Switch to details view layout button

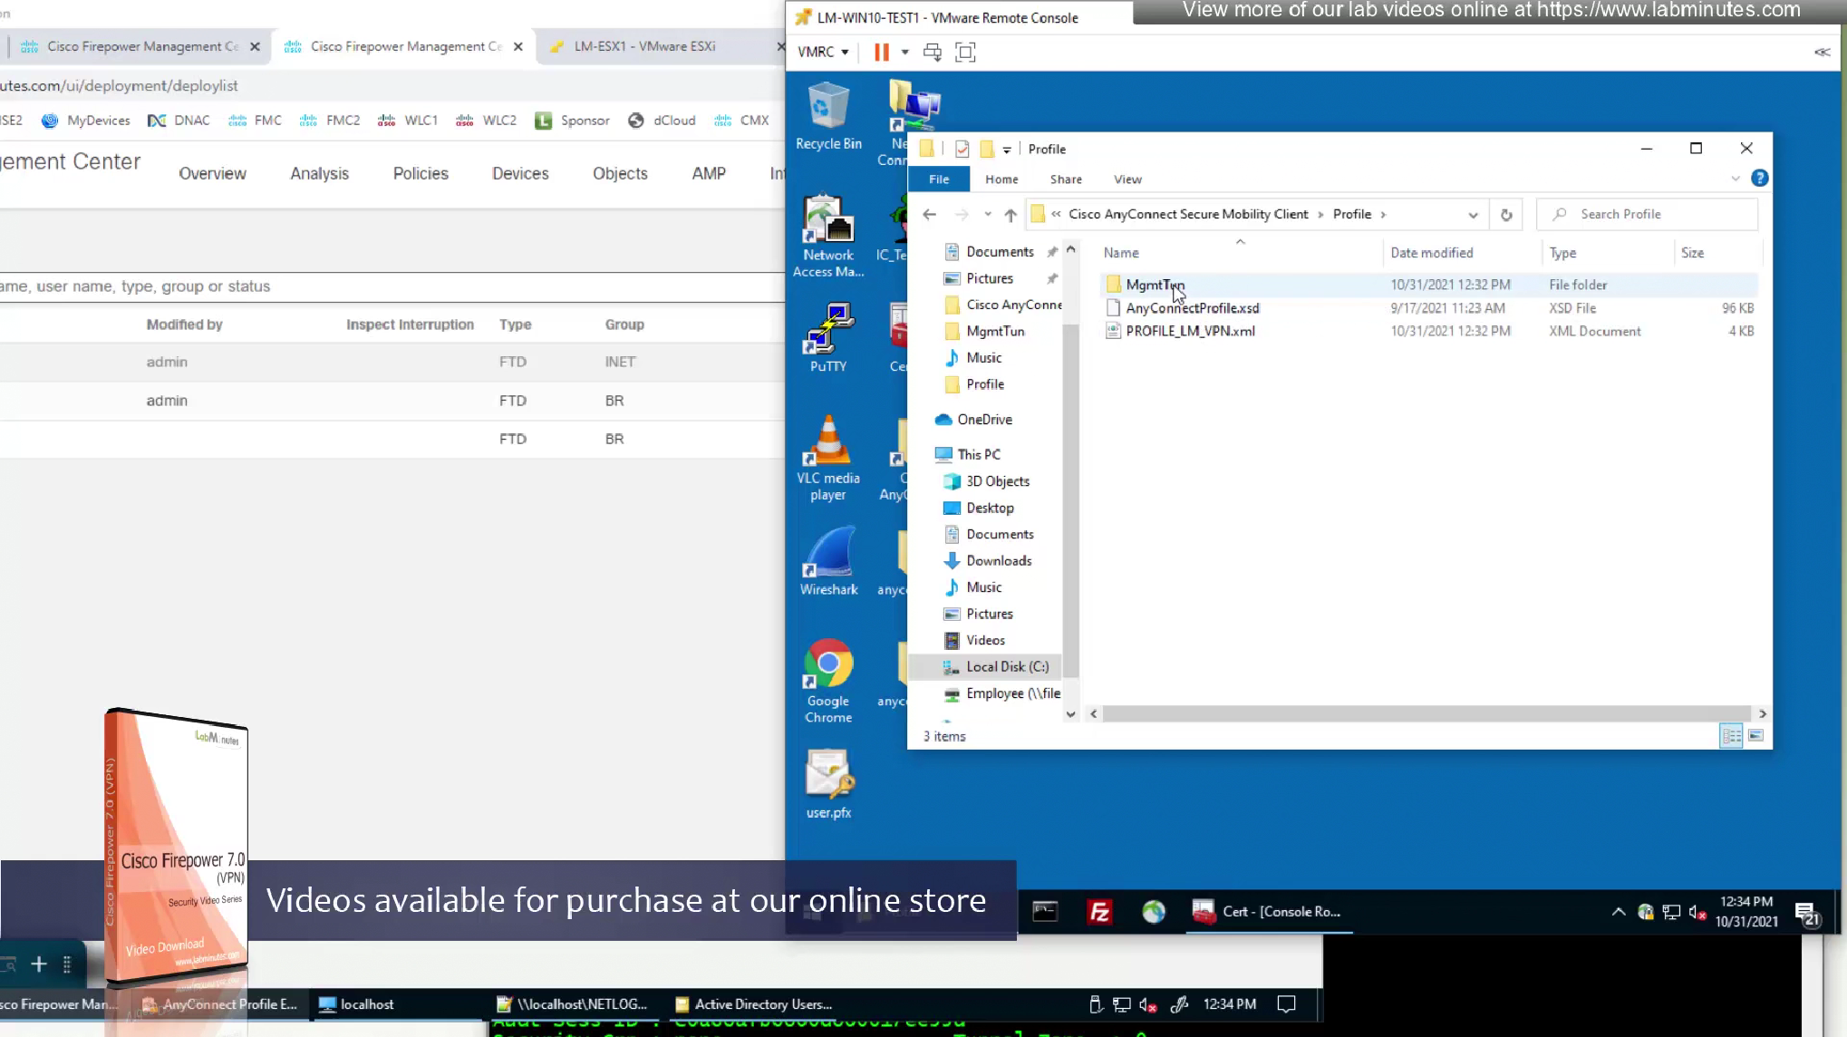tap(1731, 736)
